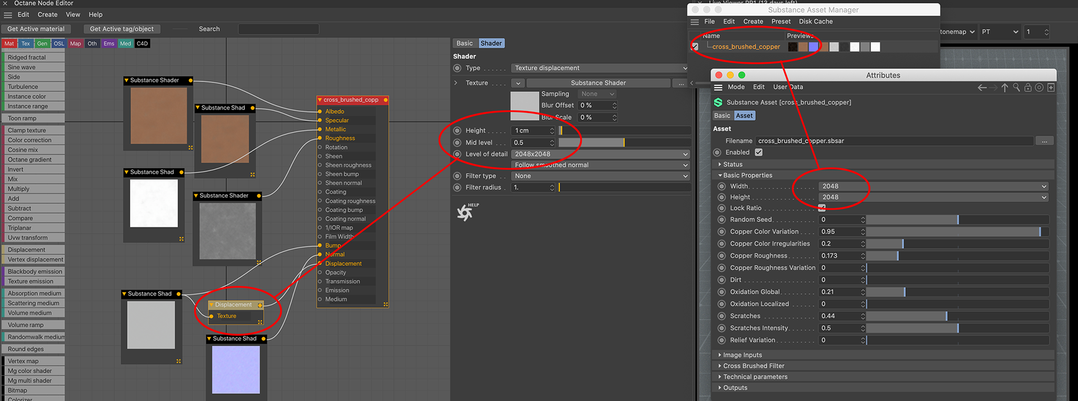This screenshot has height=401, width=1078.
Task: Adjust the Scratches slider
Action: point(957,316)
